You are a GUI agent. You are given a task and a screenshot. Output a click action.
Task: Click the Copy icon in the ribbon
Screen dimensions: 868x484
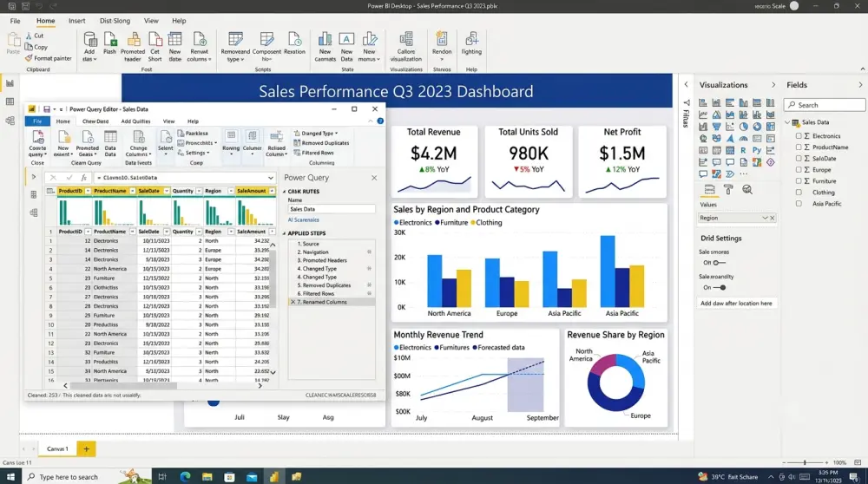click(29, 47)
